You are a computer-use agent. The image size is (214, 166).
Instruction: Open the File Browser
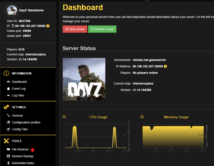(x=20, y=149)
